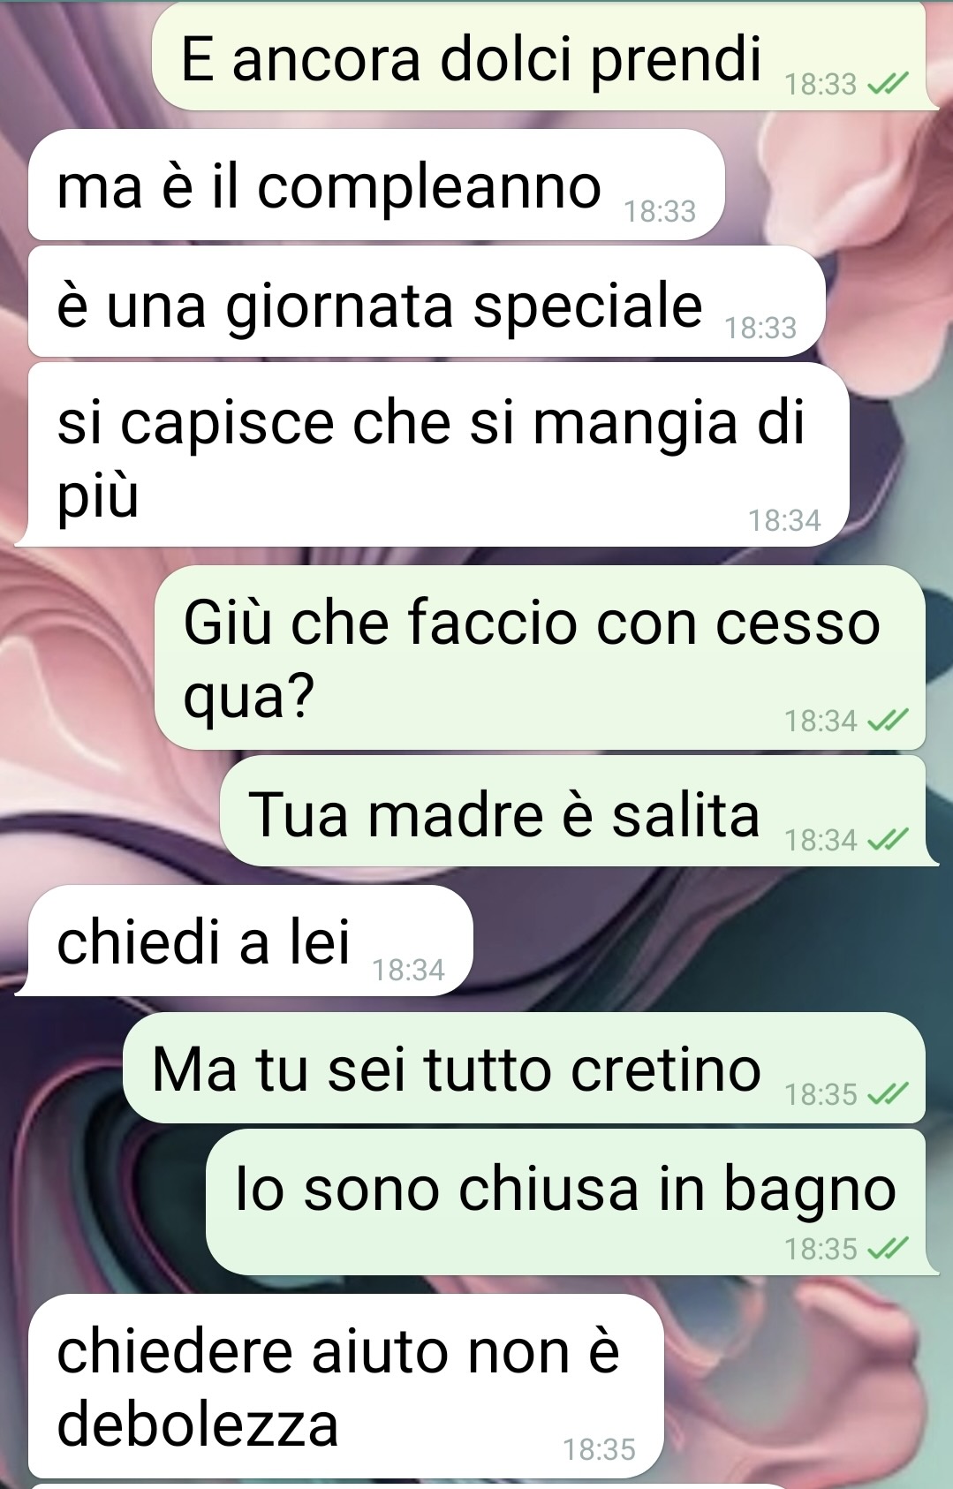Image resolution: width=953 pixels, height=1489 pixels.
Task: Tap the 18:33 timestamp on "ma è il compleanno"
Action: tap(660, 212)
